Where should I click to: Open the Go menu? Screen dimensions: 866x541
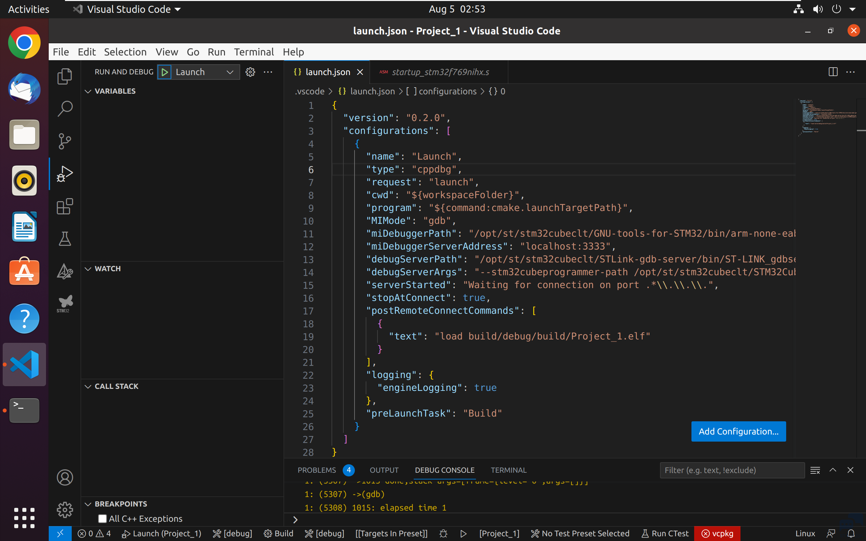[x=193, y=52]
